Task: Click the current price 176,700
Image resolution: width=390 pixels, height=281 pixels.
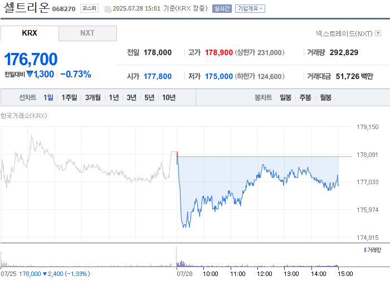Action: pos(31,59)
